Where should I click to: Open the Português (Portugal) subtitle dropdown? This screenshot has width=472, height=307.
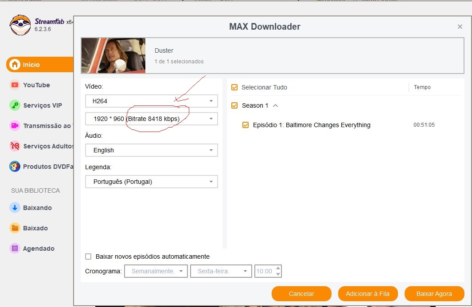click(x=152, y=182)
